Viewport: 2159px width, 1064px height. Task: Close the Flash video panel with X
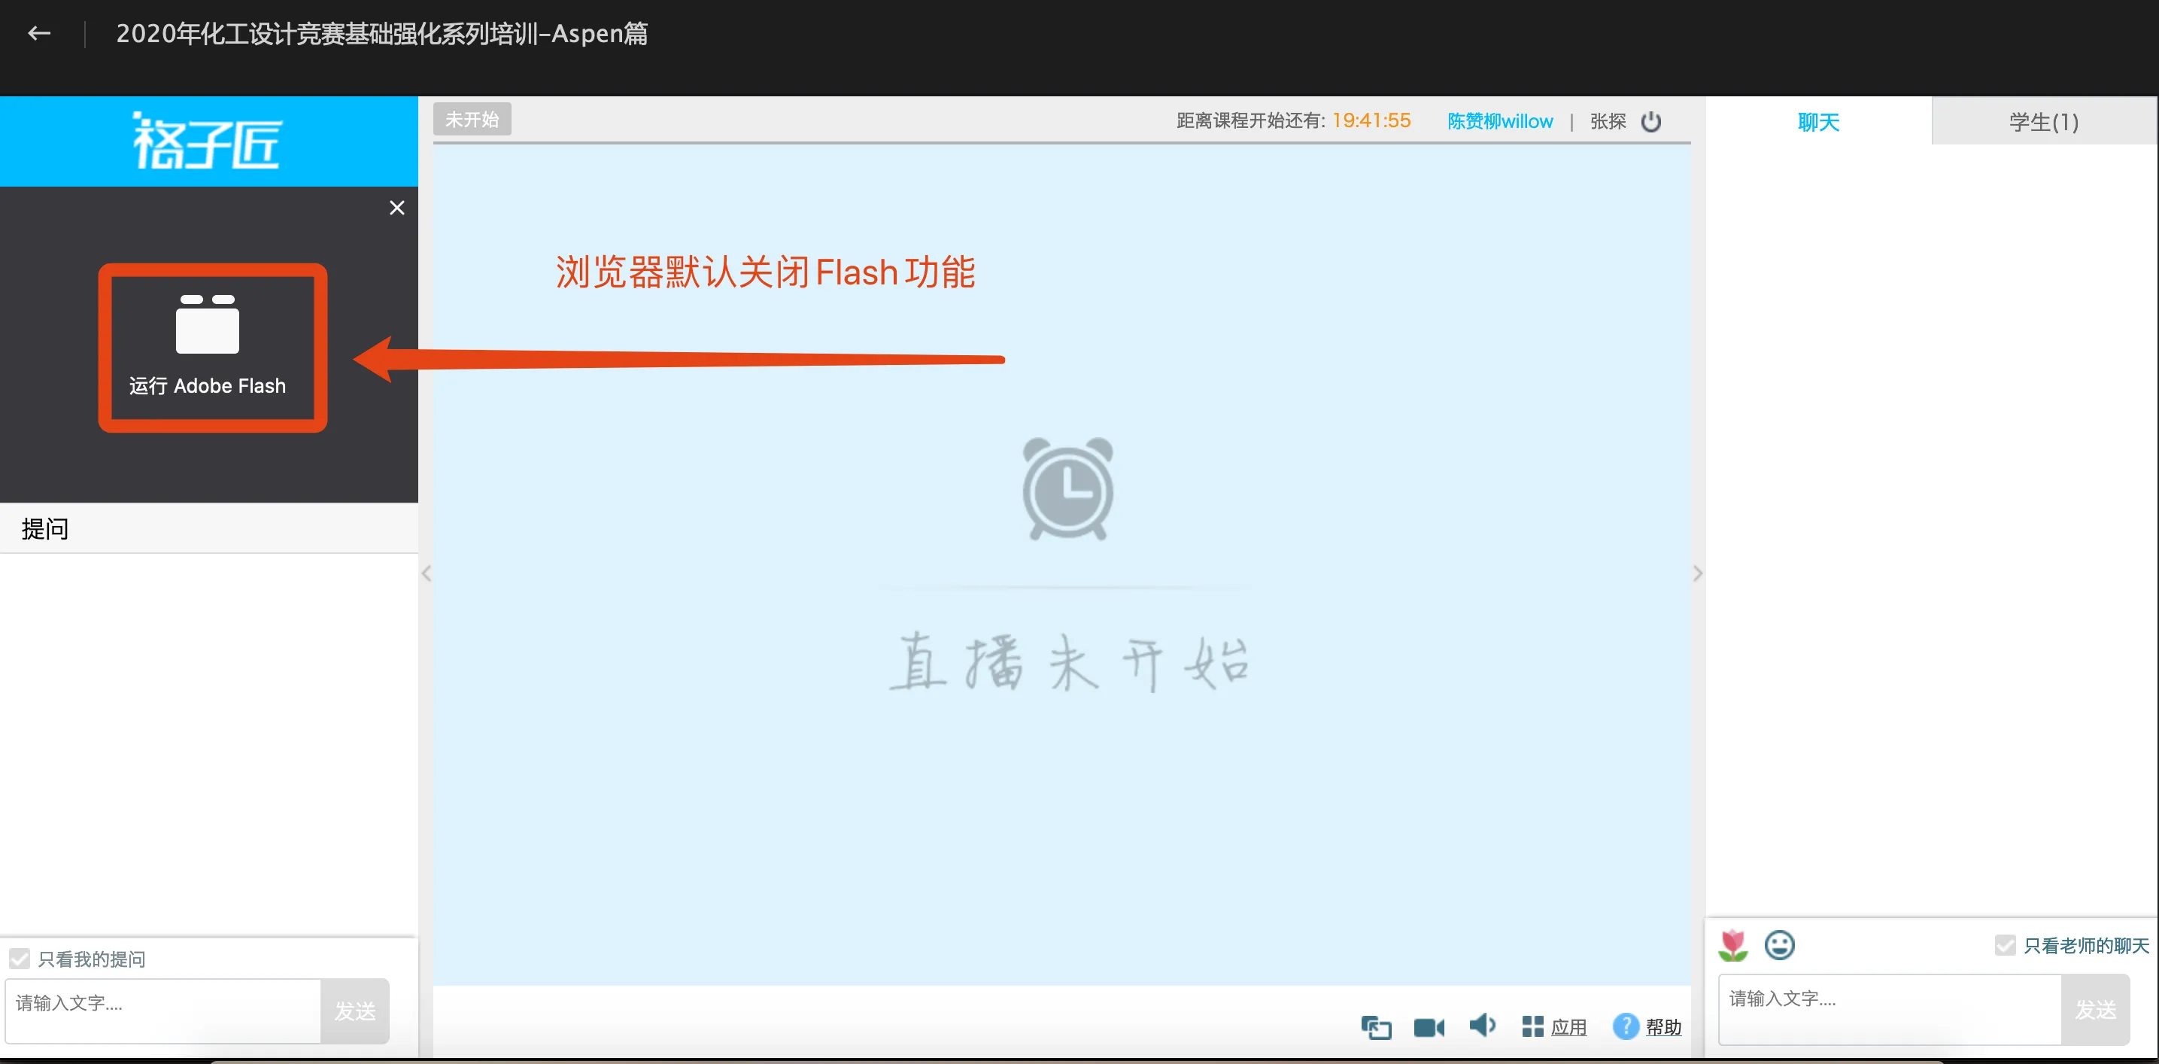tap(397, 207)
